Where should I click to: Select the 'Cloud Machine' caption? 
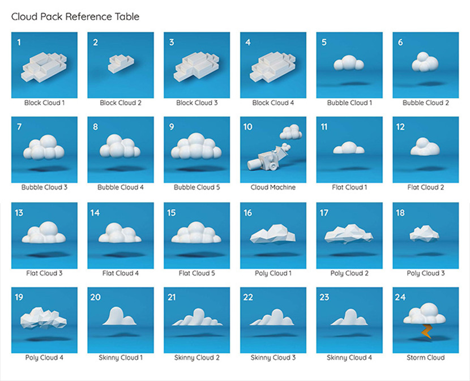273,187
